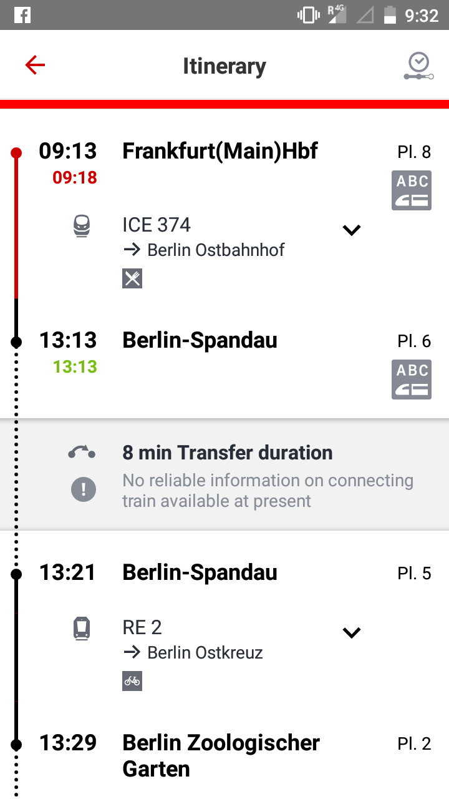Tap the red back arrow
The height and width of the screenshot is (799, 449).
(x=35, y=65)
